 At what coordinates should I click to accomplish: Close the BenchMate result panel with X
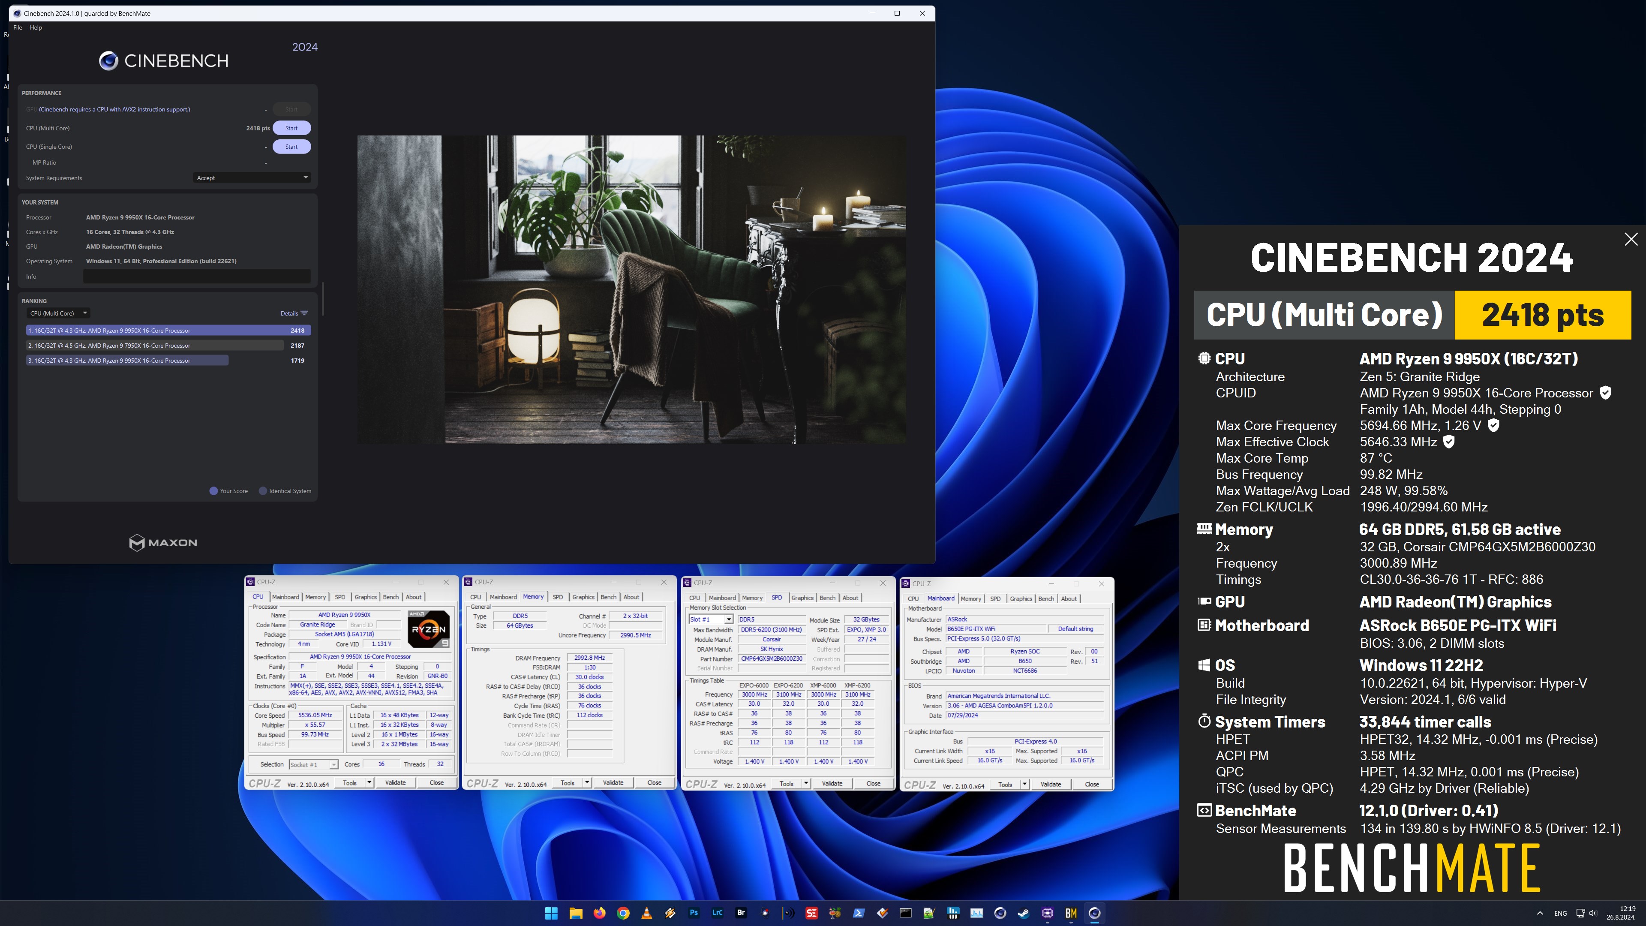tap(1631, 239)
